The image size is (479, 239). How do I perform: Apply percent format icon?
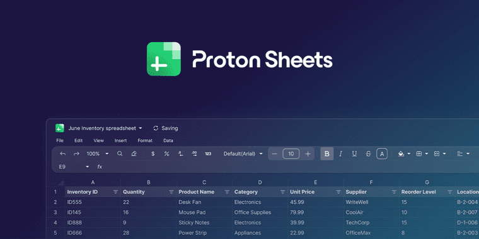(166, 153)
